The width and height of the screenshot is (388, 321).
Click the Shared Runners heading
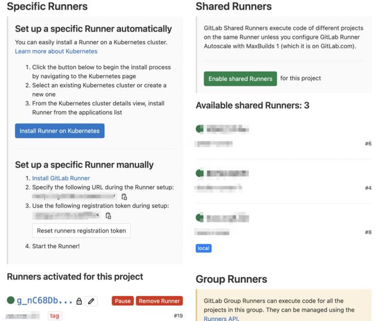click(233, 6)
